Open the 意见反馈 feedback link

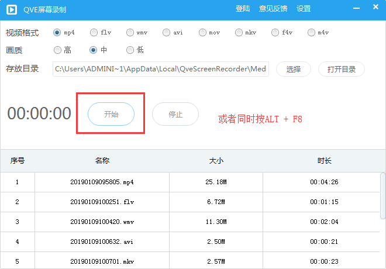coord(273,9)
